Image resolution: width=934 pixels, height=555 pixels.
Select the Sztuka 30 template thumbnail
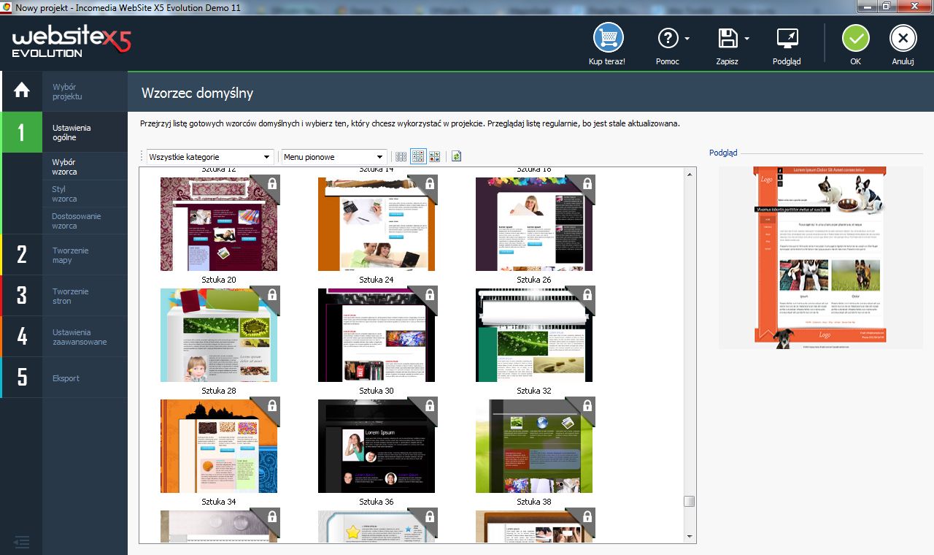pyautogui.click(x=377, y=445)
